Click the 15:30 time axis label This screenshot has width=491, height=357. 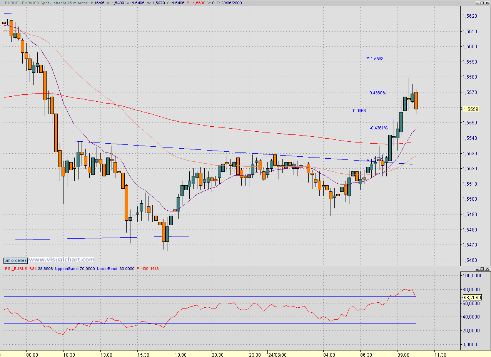pos(143,355)
